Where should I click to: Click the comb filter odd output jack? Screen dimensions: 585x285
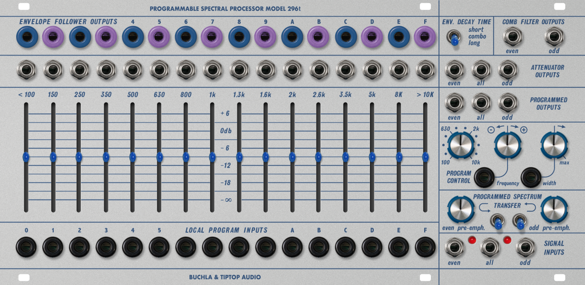point(554,37)
